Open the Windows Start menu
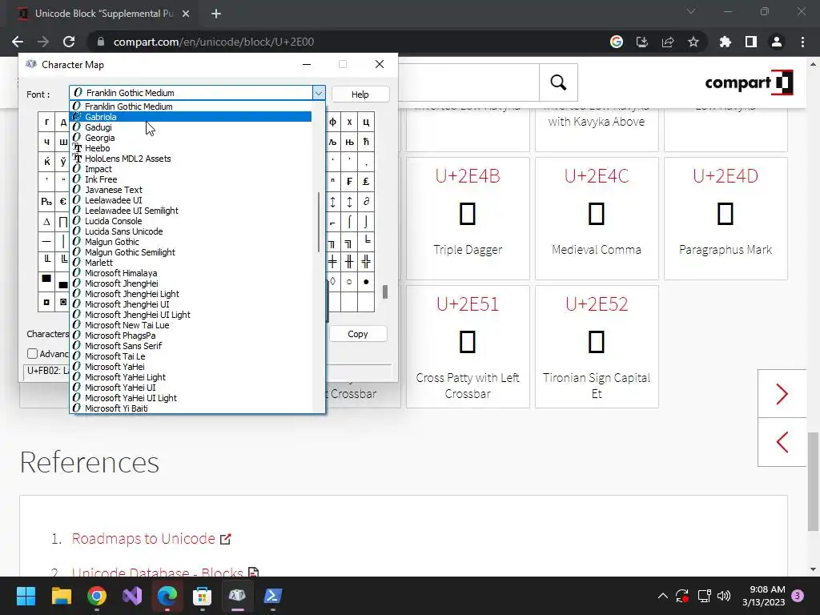Screen dimensions: 820x615 point(26,596)
